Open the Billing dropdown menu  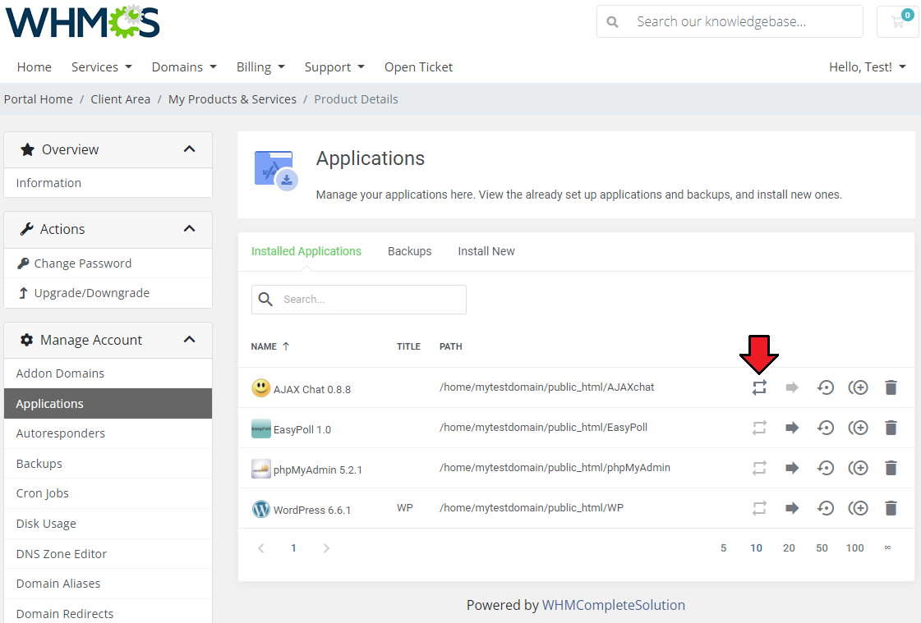point(260,66)
